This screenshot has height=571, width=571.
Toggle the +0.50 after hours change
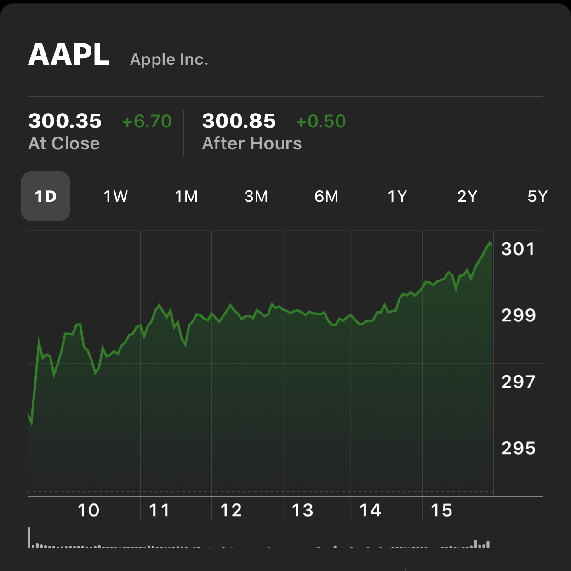[321, 121]
